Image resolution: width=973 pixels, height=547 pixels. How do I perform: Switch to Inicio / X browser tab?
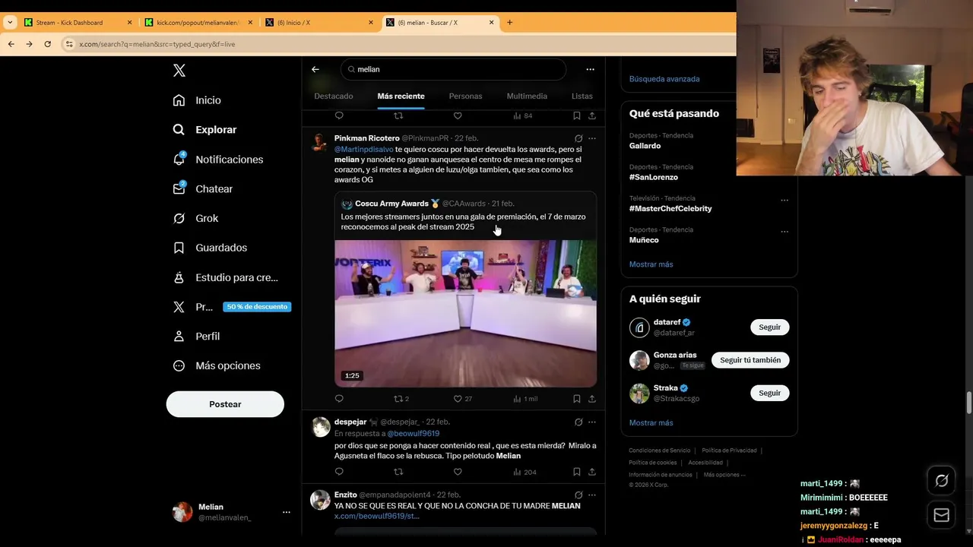319,23
